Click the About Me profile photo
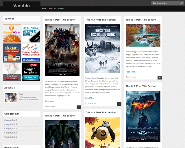The width and height of the screenshot is (185, 148). (11, 97)
